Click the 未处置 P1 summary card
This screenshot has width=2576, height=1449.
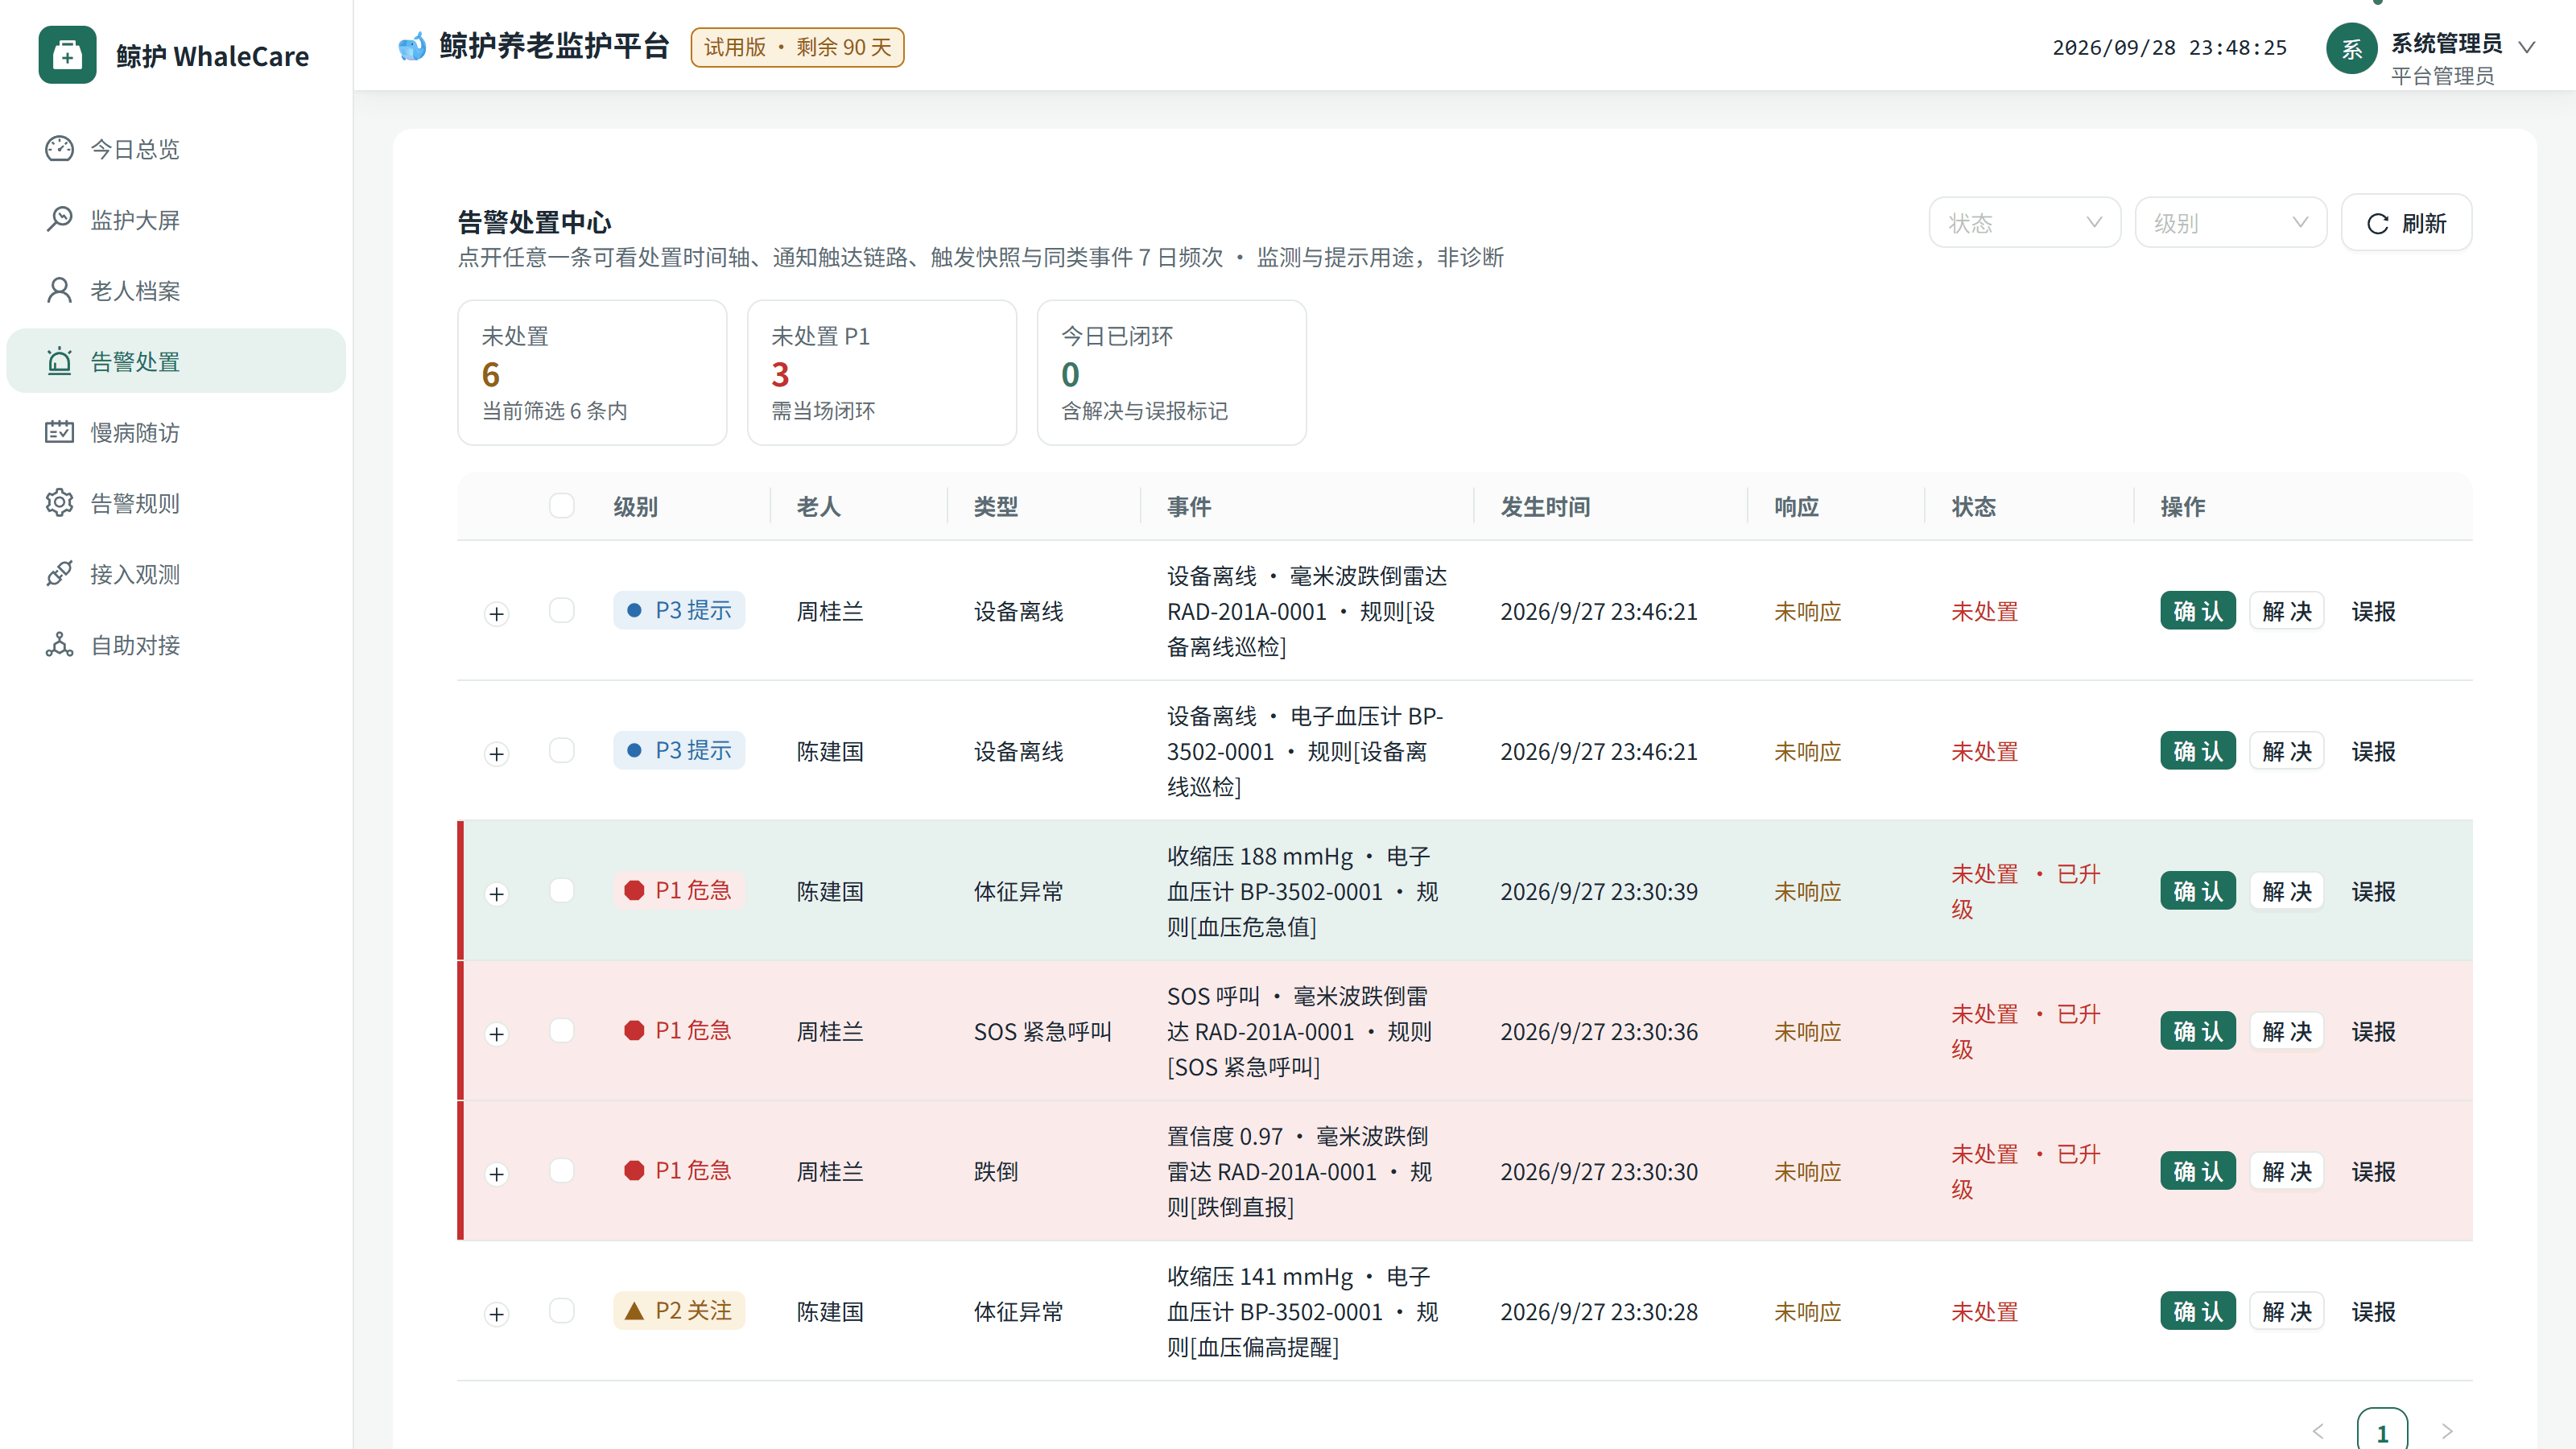[x=882, y=373]
